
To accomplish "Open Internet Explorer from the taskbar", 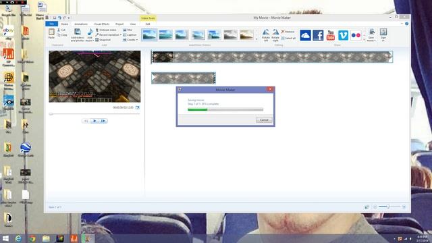I will tap(18, 238).
